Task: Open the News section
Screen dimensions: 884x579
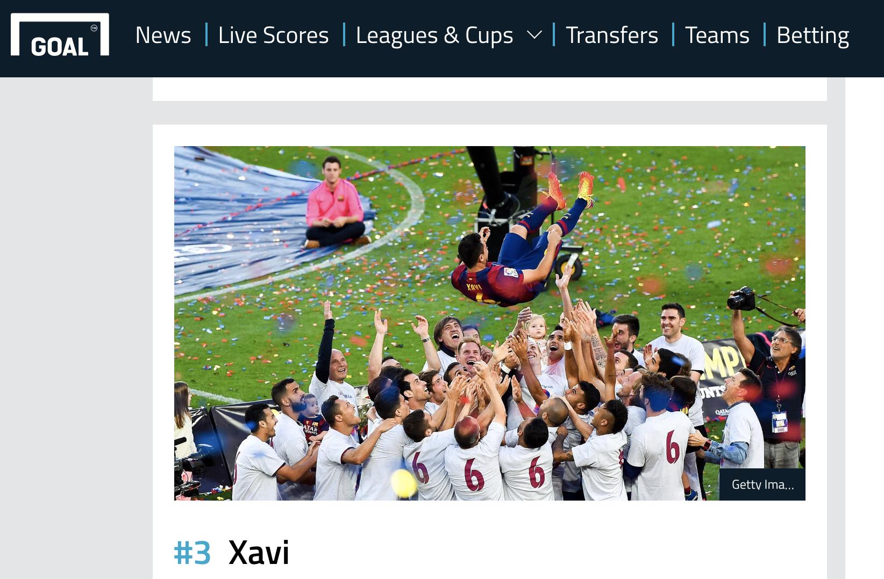Action: pos(163,35)
